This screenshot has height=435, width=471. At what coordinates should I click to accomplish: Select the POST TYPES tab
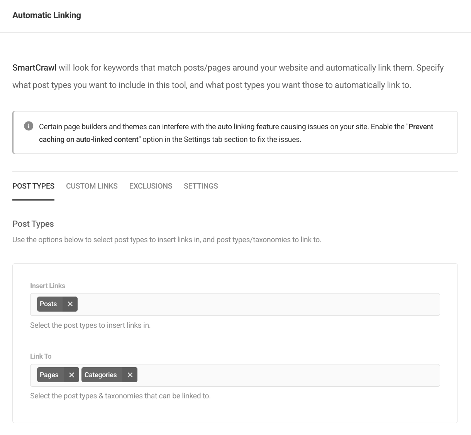tap(33, 186)
